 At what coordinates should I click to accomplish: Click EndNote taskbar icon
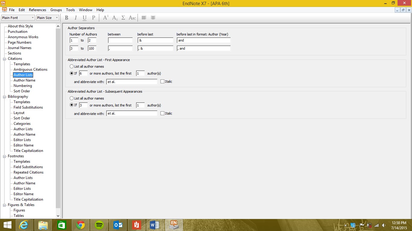point(174,225)
